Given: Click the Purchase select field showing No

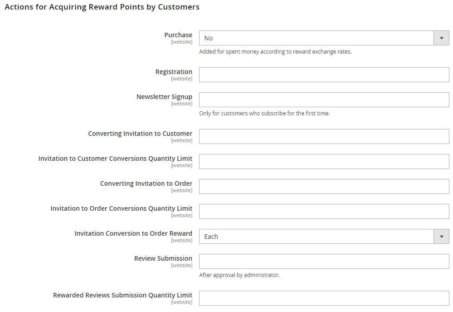Looking at the screenshot, I should [x=324, y=38].
